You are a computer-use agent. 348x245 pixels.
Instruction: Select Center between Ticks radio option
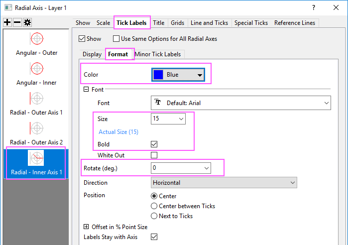click(154, 206)
